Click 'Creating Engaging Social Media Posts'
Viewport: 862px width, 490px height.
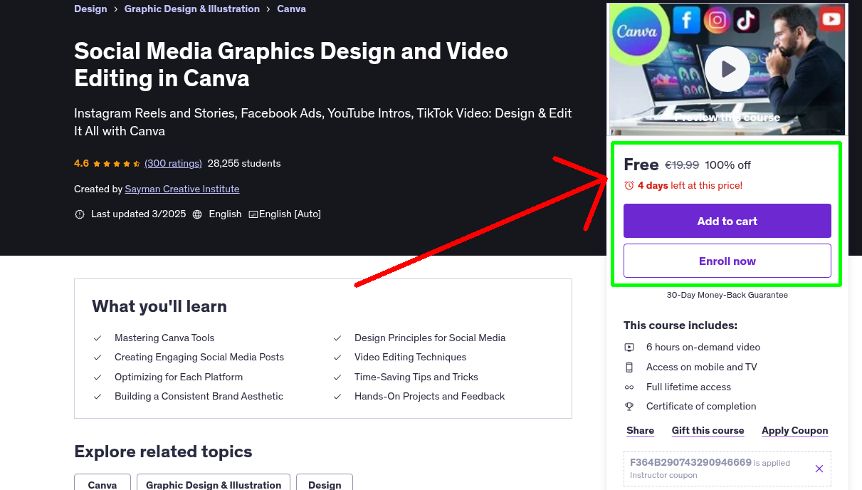pyautogui.click(x=199, y=358)
